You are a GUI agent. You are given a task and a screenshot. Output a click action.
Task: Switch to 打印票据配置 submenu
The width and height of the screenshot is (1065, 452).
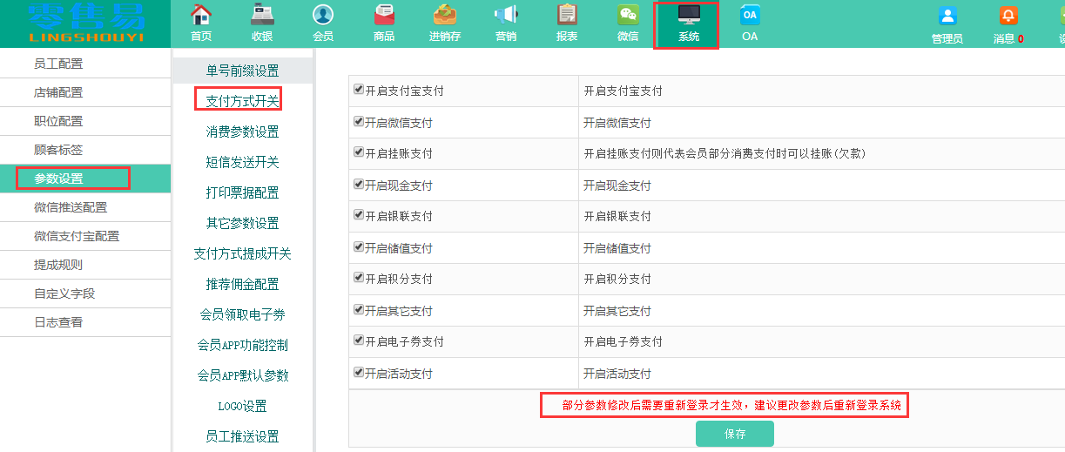click(243, 192)
